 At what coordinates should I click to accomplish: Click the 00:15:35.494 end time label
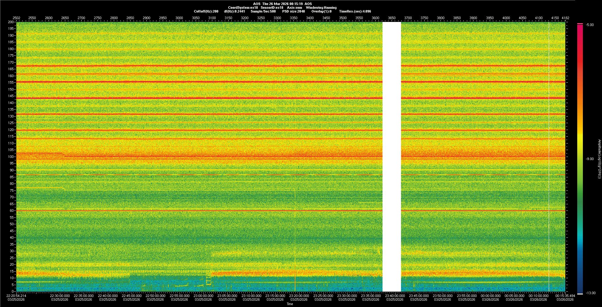pos(565,296)
